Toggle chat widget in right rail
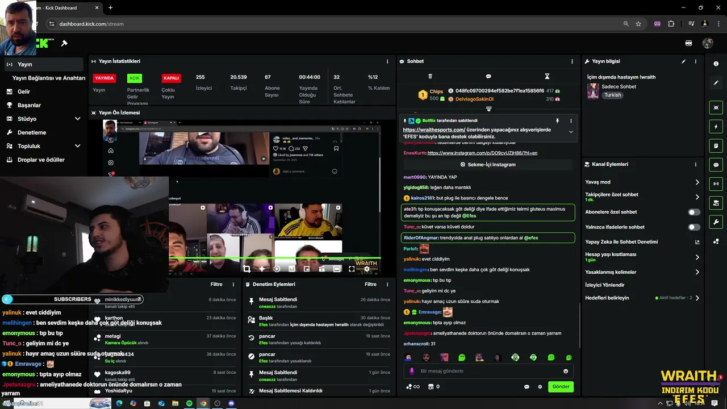 click(716, 165)
